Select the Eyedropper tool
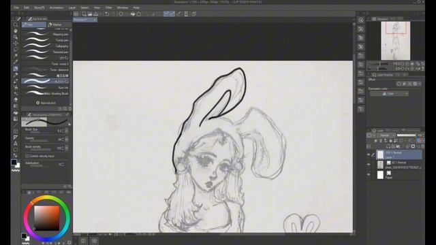The image size is (436, 245). click(16, 62)
